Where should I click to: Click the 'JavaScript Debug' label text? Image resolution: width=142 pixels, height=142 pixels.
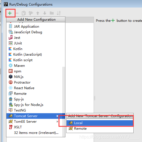(28, 32)
